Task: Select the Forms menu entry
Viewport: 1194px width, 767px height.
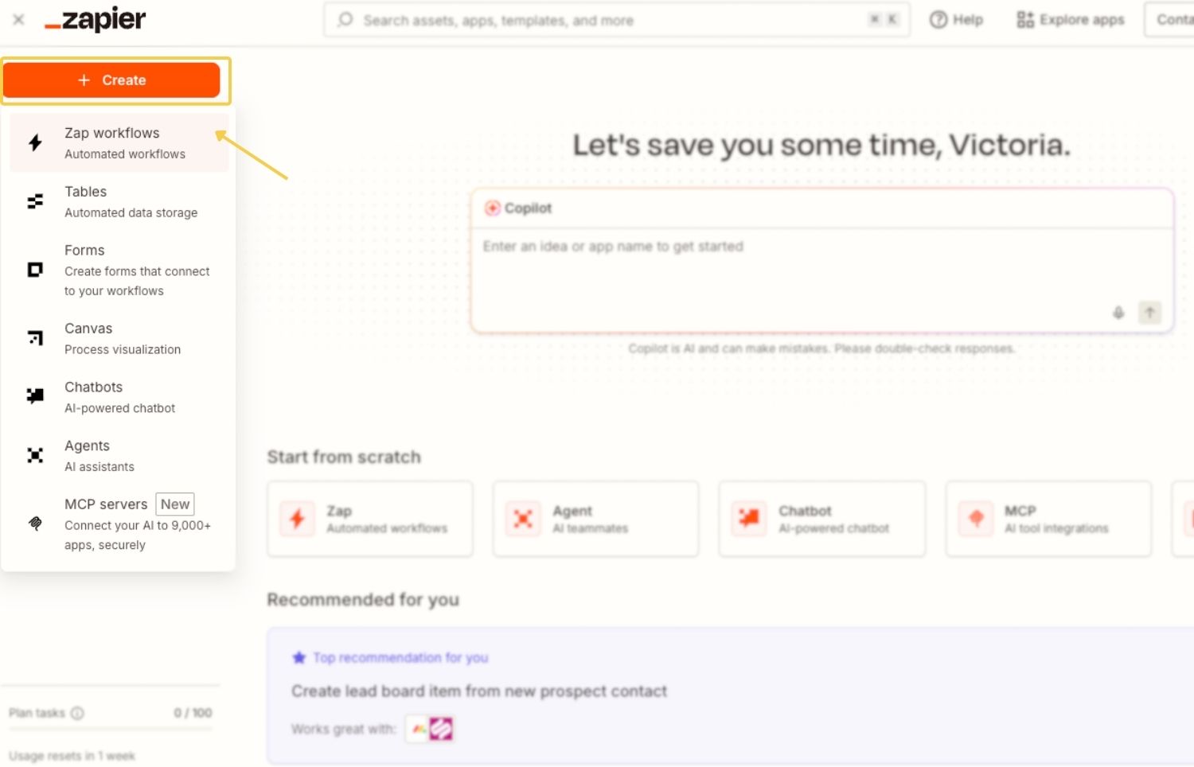Action: tap(119, 271)
